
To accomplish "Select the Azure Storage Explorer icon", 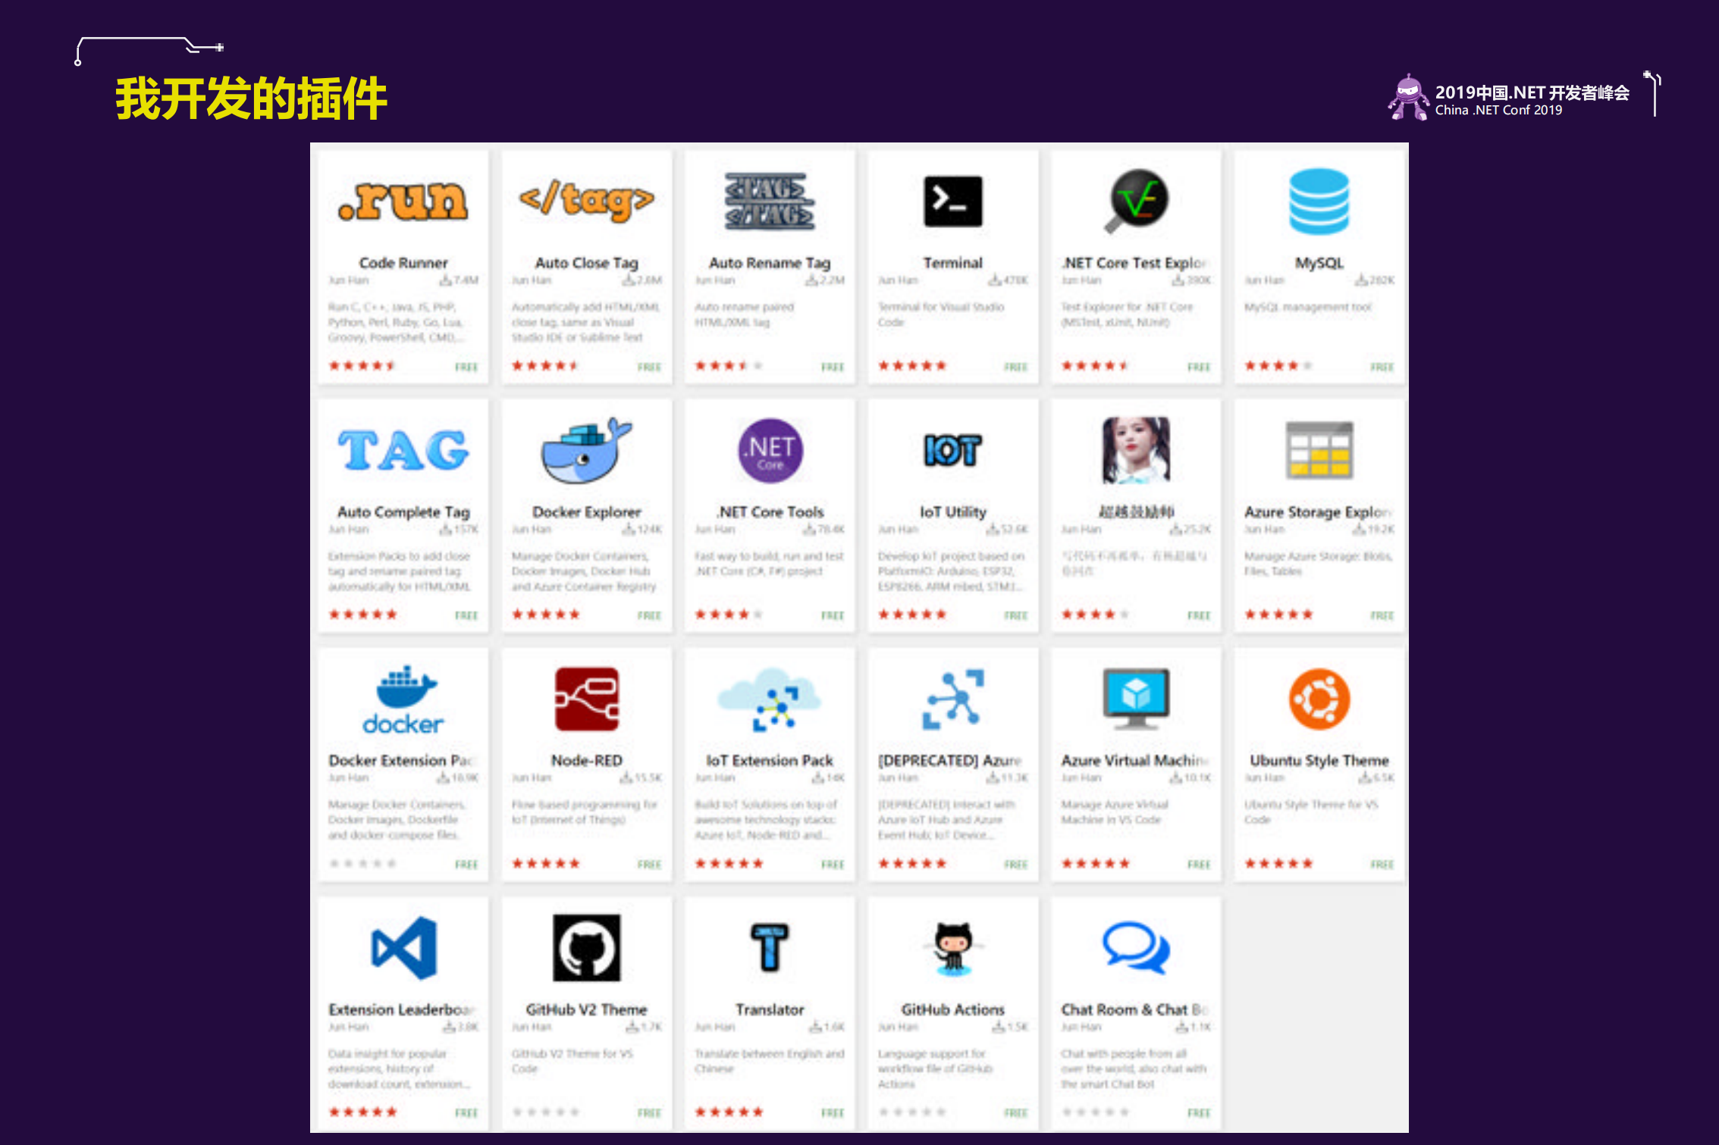I will click(x=1318, y=450).
